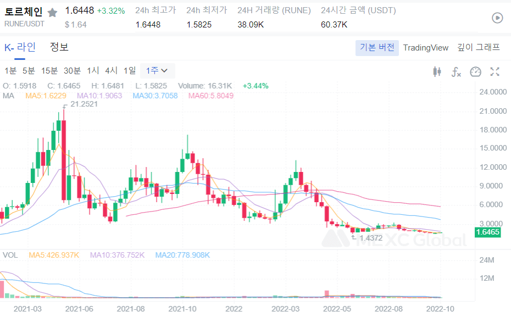
Task: Click the +3.32% price change value
Action: click(x=111, y=11)
